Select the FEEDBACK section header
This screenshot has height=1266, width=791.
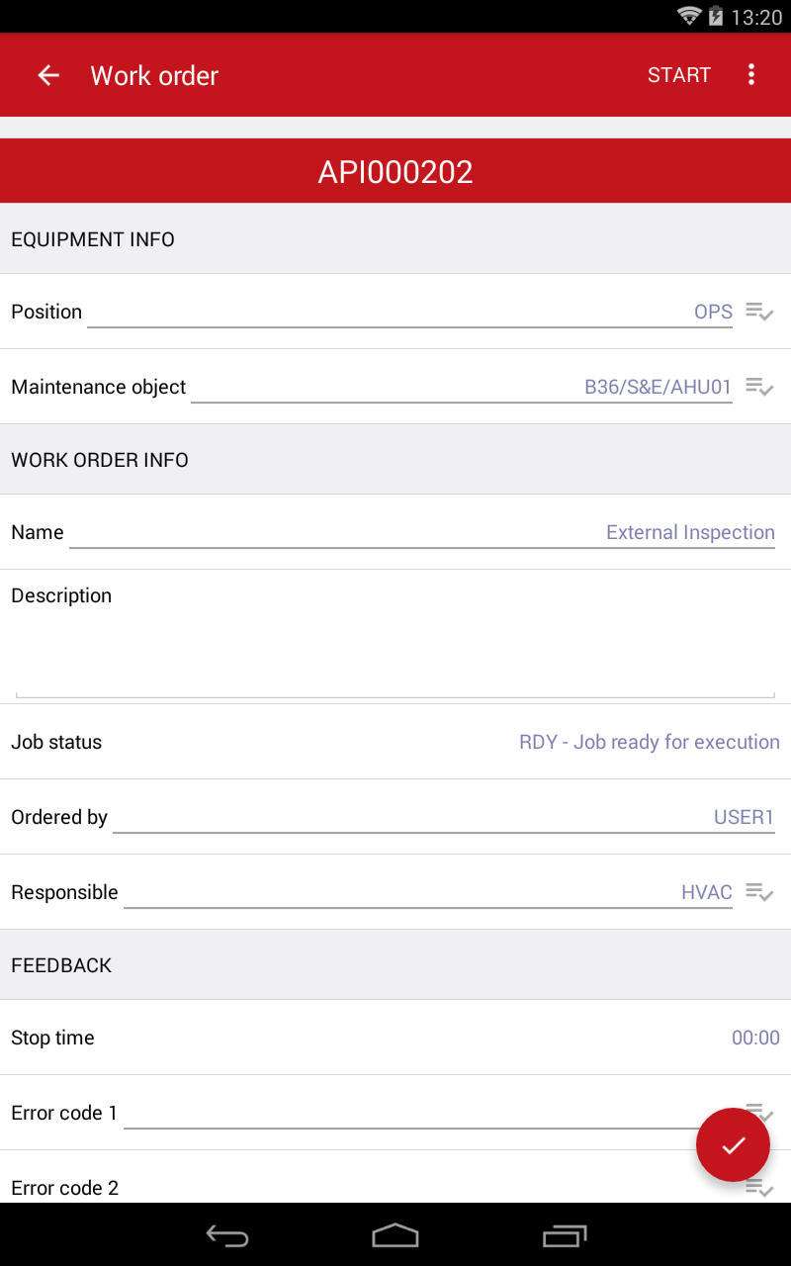(x=61, y=965)
